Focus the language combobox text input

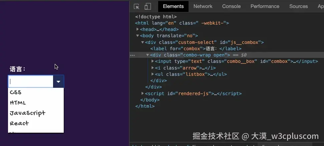(31, 81)
